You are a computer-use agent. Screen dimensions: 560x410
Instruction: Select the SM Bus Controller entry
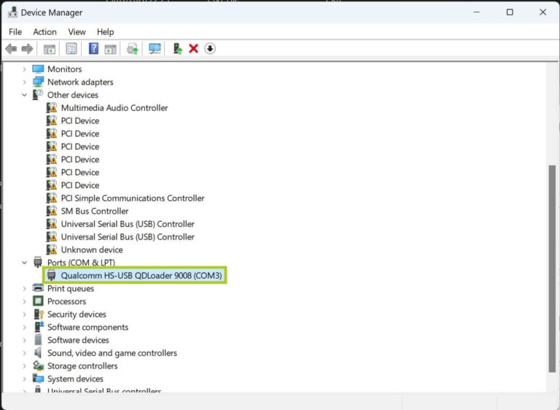(95, 211)
